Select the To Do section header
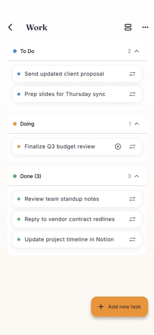The width and height of the screenshot is (154, 335). click(x=77, y=51)
